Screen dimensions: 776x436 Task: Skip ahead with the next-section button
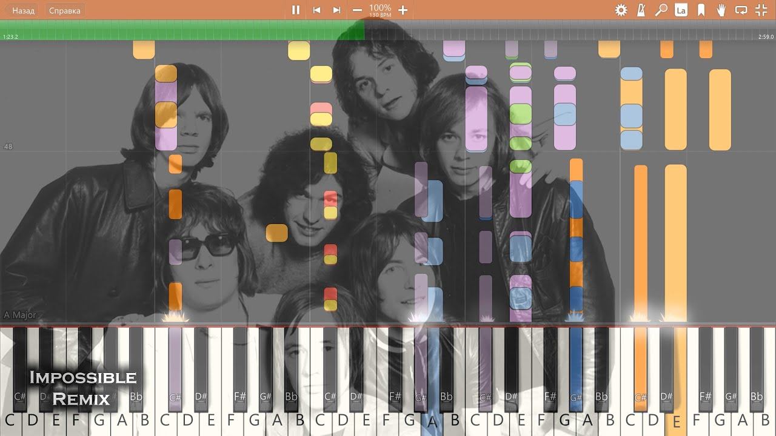point(336,10)
